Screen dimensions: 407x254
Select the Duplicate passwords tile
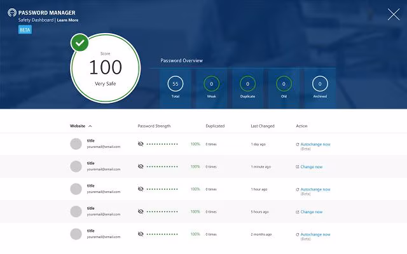click(247, 88)
